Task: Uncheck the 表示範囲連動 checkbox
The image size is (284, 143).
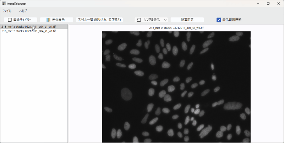Action: [x=219, y=20]
